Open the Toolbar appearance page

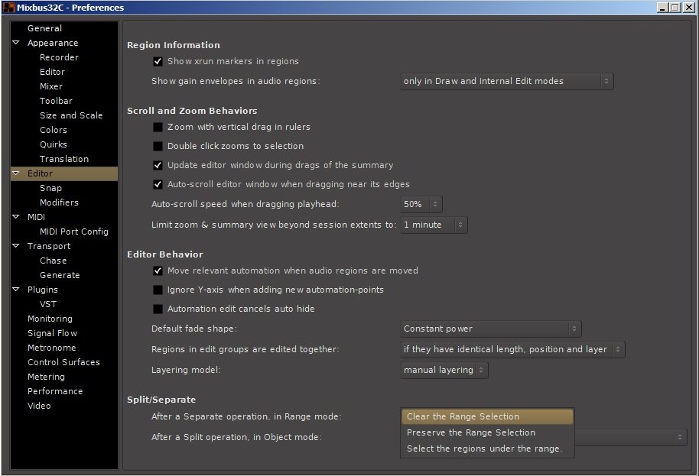(56, 101)
